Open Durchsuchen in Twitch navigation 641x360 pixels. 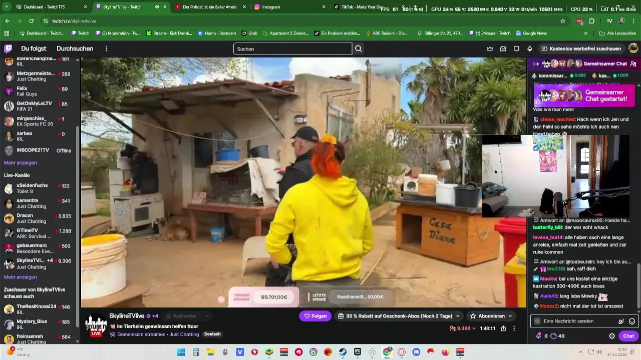click(75, 48)
